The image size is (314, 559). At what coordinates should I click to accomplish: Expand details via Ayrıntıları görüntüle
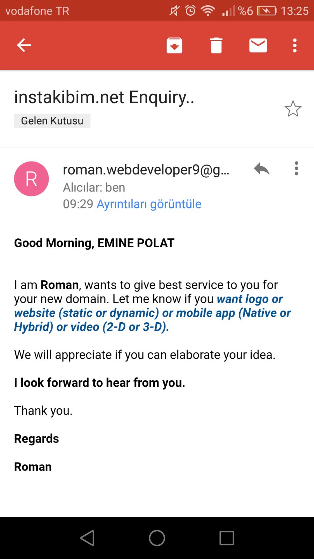click(149, 204)
